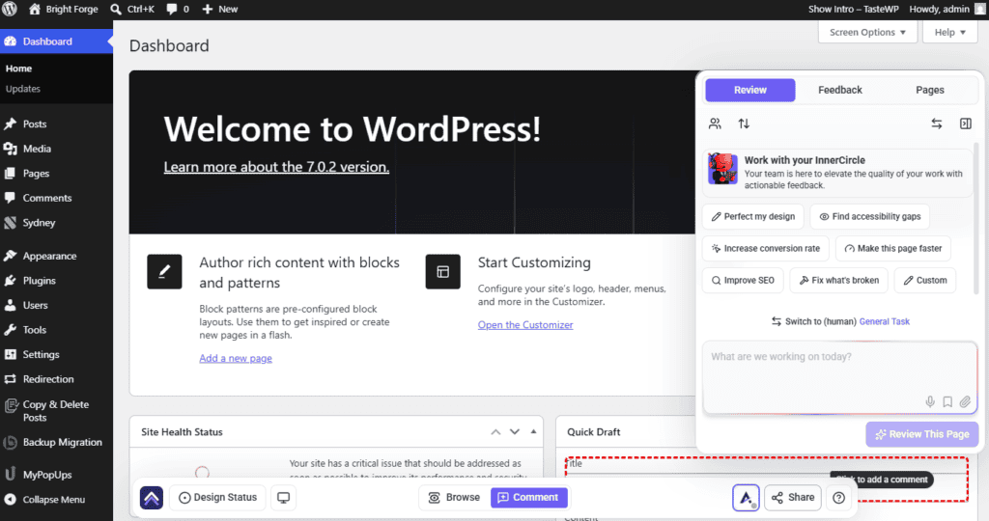Move Site Health Status widget up

point(495,431)
